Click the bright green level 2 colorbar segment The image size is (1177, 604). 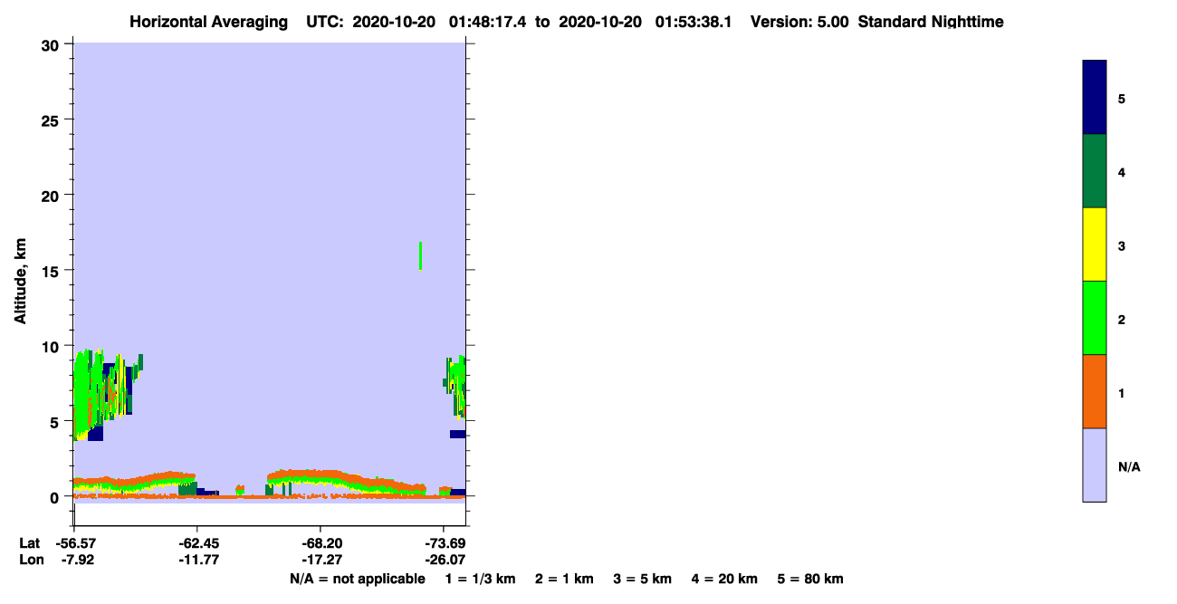coord(1094,318)
